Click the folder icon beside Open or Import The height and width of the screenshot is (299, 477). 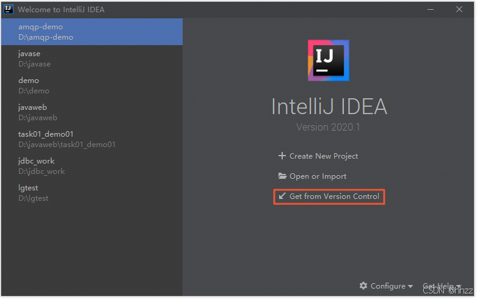coord(282,176)
